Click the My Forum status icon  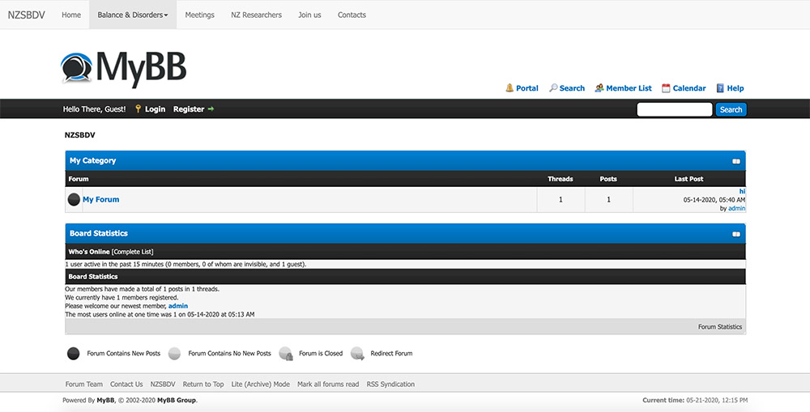74,199
